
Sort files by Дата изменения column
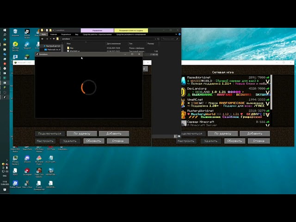[x=117, y=43]
